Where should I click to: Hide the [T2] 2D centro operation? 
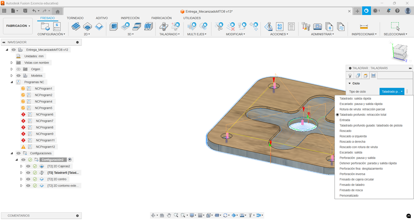click(x=28, y=179)
